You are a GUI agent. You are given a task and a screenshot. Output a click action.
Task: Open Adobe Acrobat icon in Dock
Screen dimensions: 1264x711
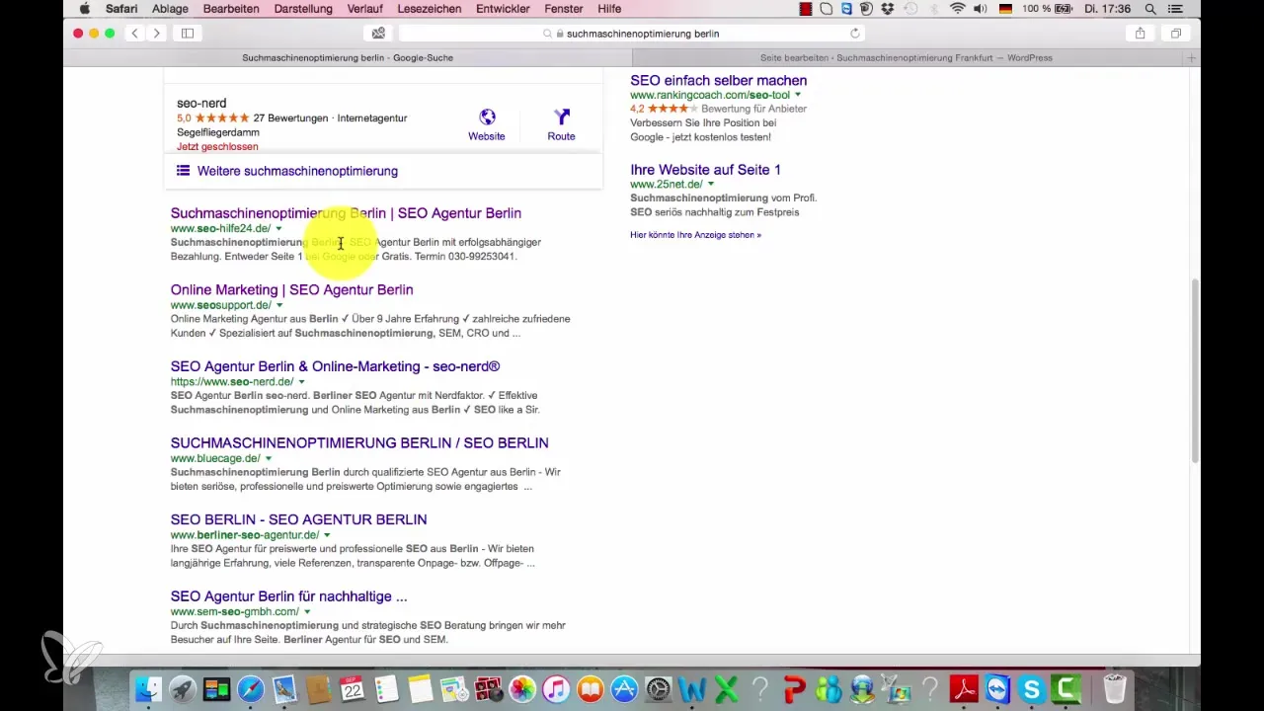click(x=964, y=688)
